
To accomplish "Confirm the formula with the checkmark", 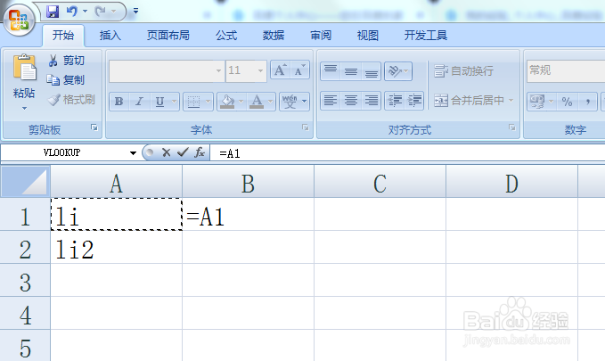I will coord(183,153).
